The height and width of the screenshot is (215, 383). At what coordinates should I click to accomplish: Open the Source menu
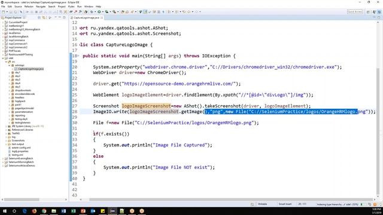[x=18, y=7]
